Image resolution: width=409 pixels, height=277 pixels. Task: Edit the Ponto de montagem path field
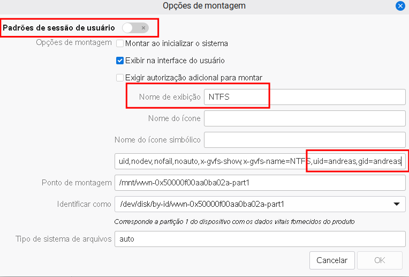point(259,183)
